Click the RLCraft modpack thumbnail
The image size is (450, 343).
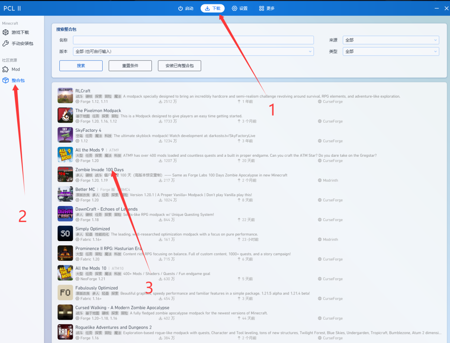pos(65,96)
